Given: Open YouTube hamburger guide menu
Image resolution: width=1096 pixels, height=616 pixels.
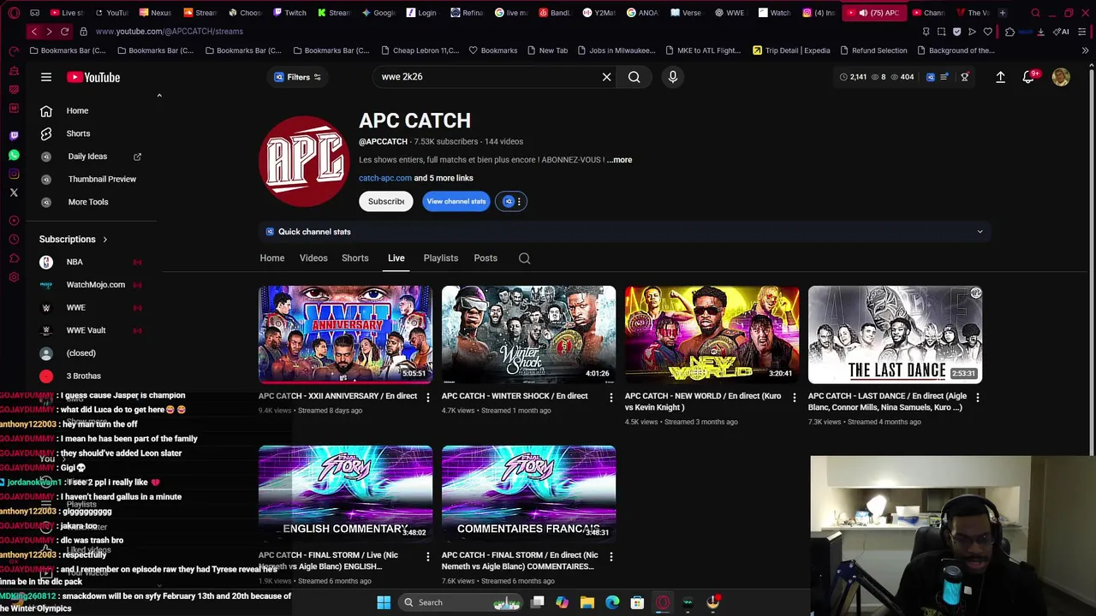Looking at the screenshot, I should 46,77.
